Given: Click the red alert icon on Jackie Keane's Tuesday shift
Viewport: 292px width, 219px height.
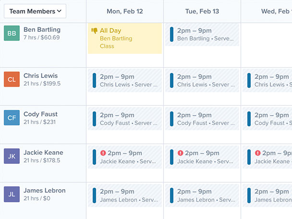Looking at the screenshot, I should click(x=180, y=153).
